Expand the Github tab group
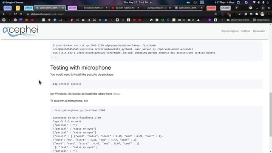272x153 pixels. point(28,8)
